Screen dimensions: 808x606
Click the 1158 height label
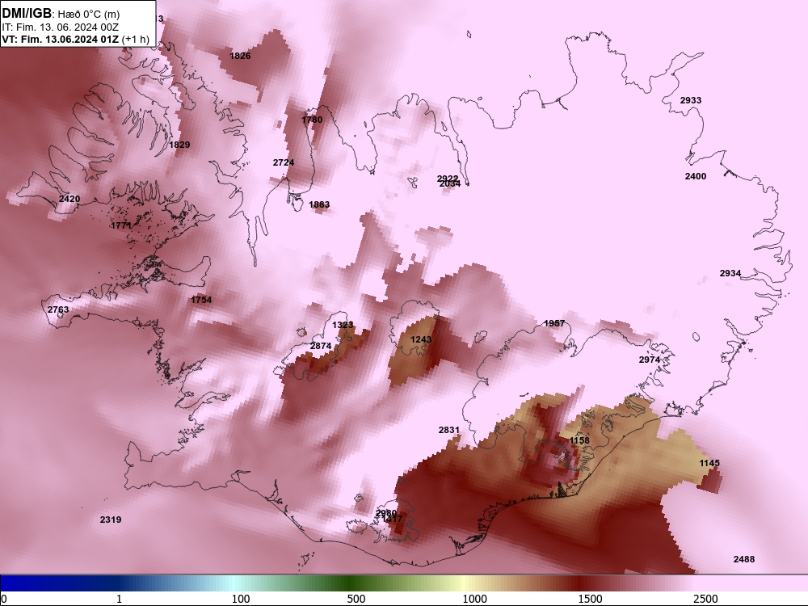[x=579, y=440]
